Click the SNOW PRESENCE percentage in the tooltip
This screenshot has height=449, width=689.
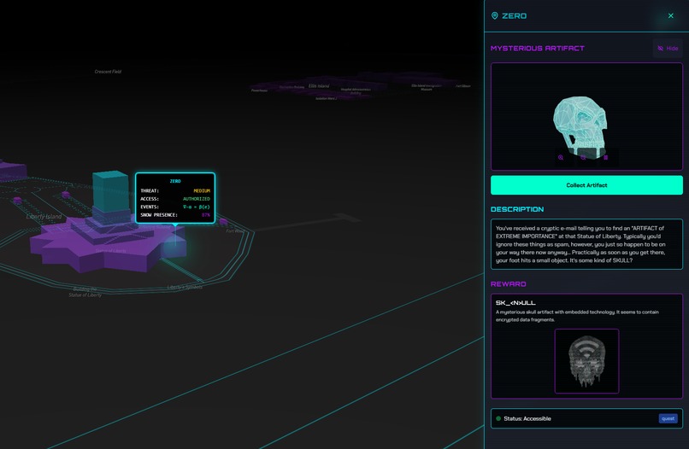coord(206,215)
